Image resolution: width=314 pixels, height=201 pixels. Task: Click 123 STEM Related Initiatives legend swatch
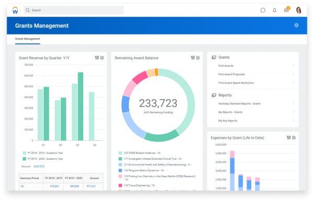[120, 153]
